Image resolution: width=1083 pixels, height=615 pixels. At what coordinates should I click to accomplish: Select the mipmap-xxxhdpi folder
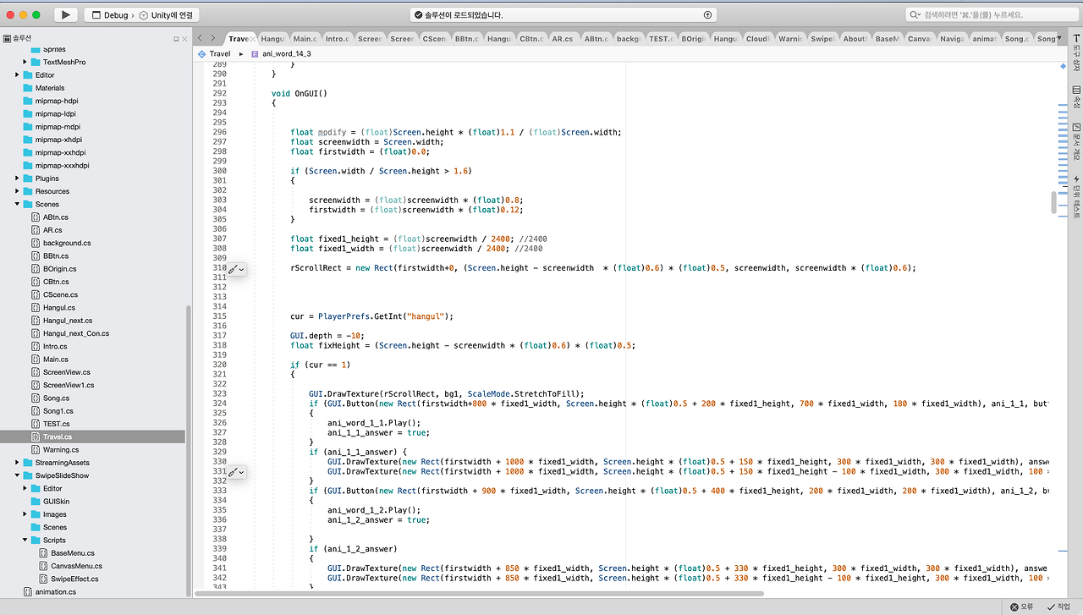pos(62,166)
